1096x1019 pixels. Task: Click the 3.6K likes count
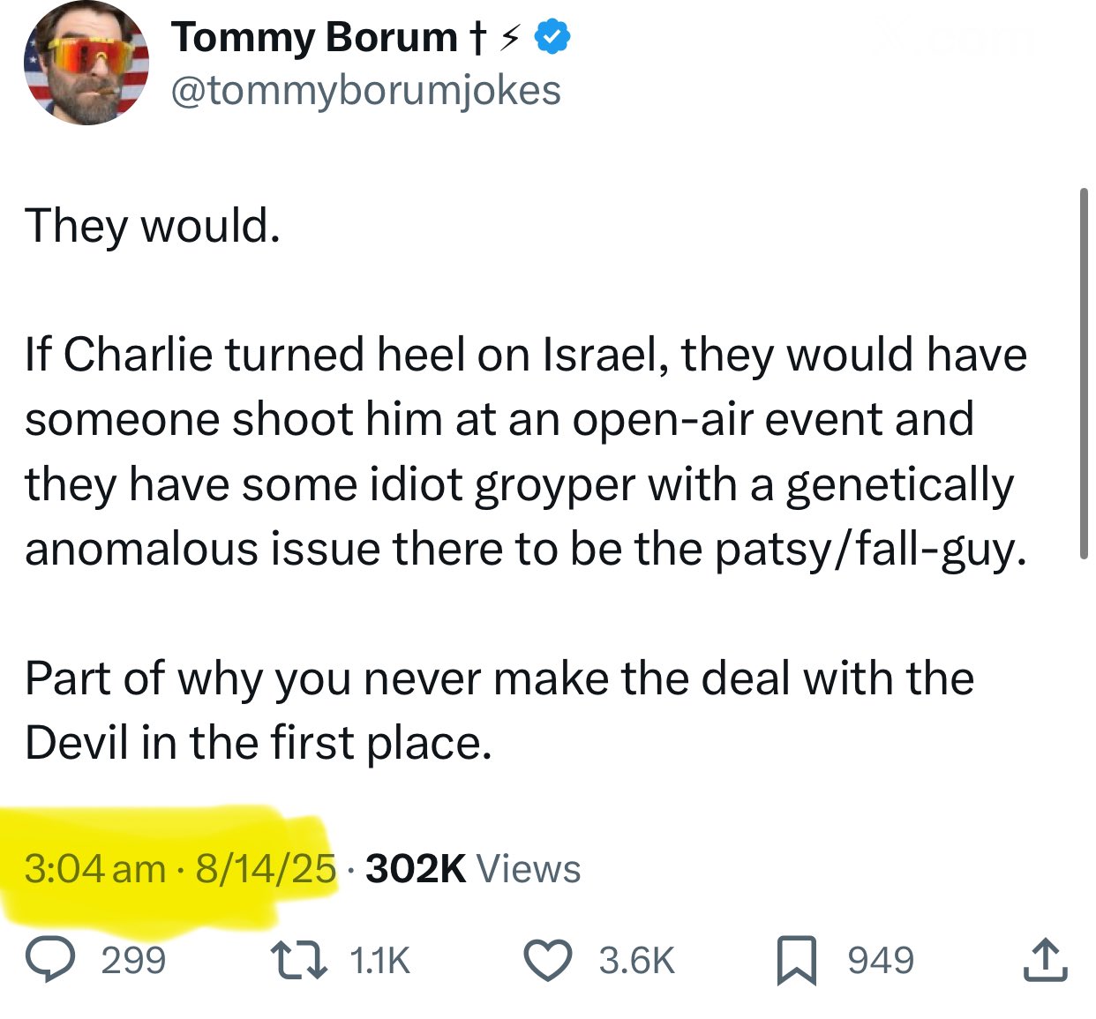click(x=636, y=960)
